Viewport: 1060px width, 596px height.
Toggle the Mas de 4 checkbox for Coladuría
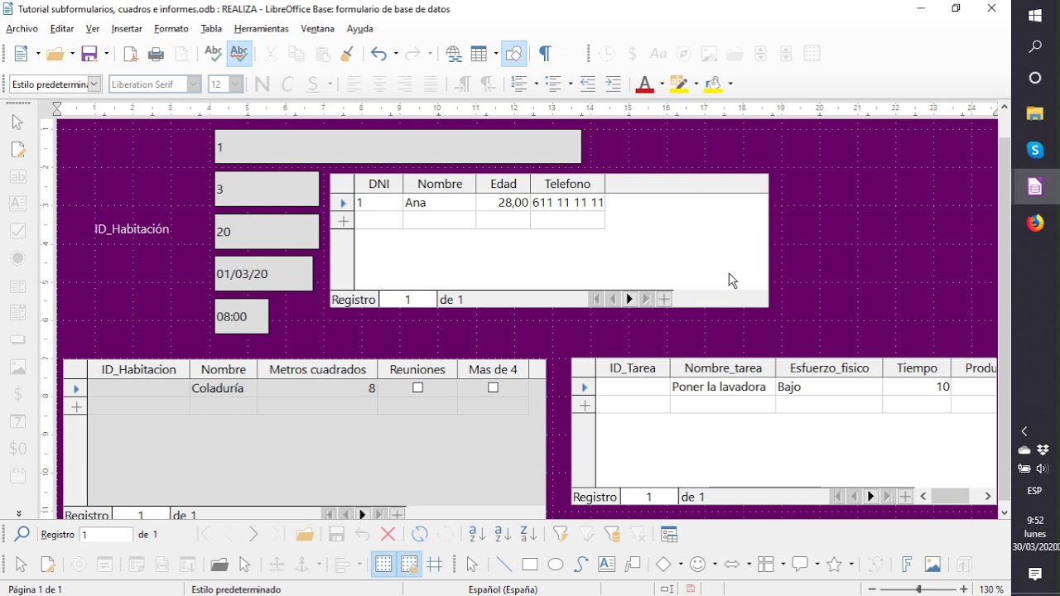click(x=493, y=387)
